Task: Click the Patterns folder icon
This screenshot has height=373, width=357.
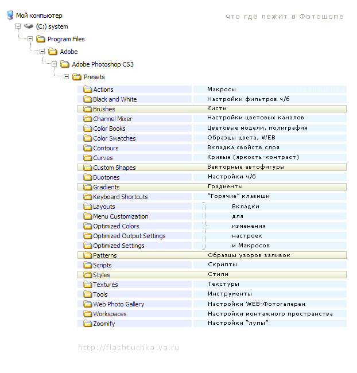Action: click(x=88, y=255)
